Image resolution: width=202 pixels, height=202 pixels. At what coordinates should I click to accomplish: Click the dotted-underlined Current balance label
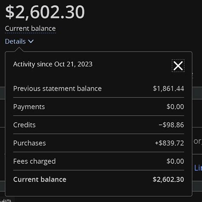[x=30, y=29]
